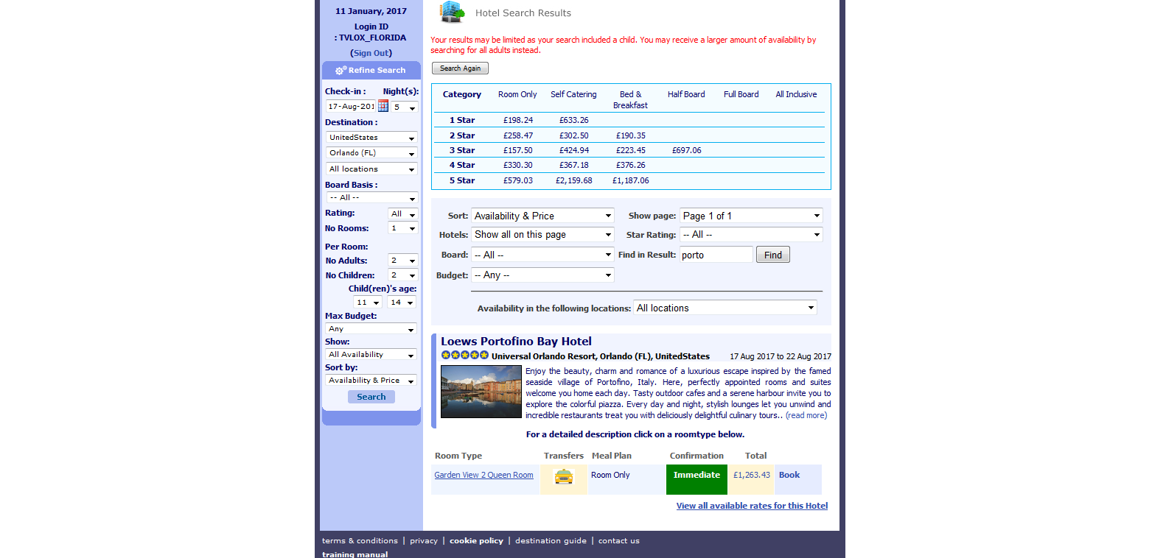Click the Loews Portofino Bay hotel thumbnail
Viewport: 1152px width, 558px height.
(481, 392)
